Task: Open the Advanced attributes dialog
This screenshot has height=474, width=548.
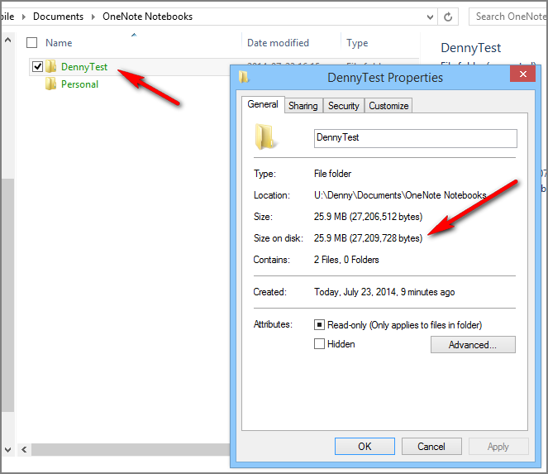Action: point(473,345)
